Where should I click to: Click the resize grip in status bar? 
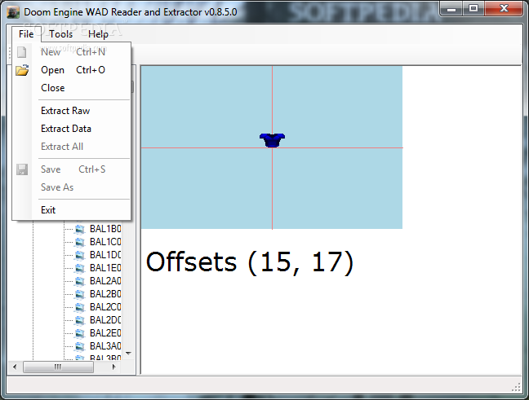click(516, 387)
